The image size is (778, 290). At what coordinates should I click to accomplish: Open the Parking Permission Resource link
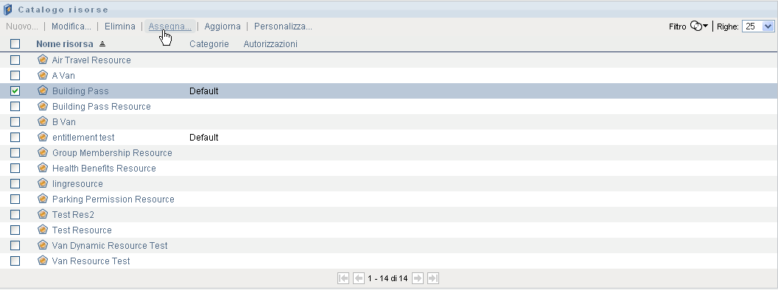tap(113, 199)
